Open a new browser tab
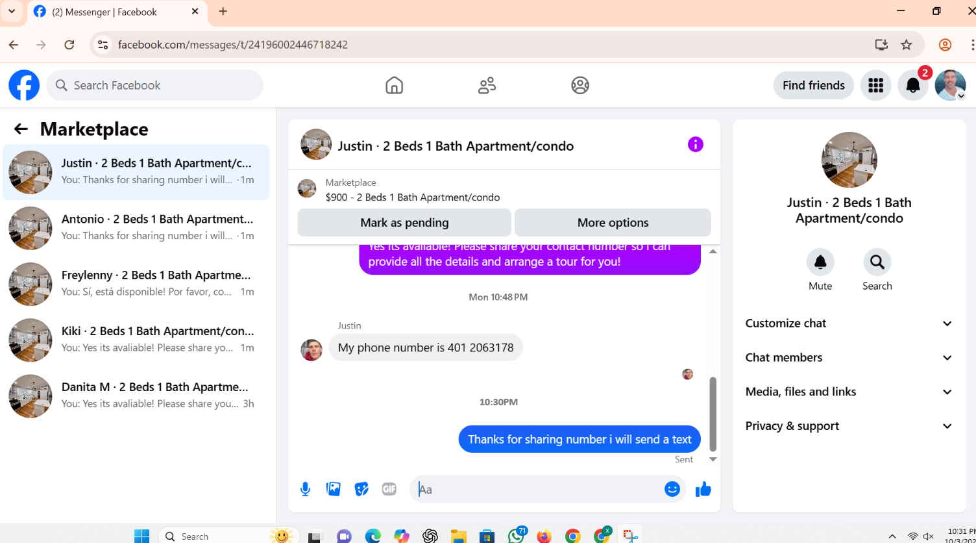The width and height of the screenshot is (976, 543). (x=223, y=12)
